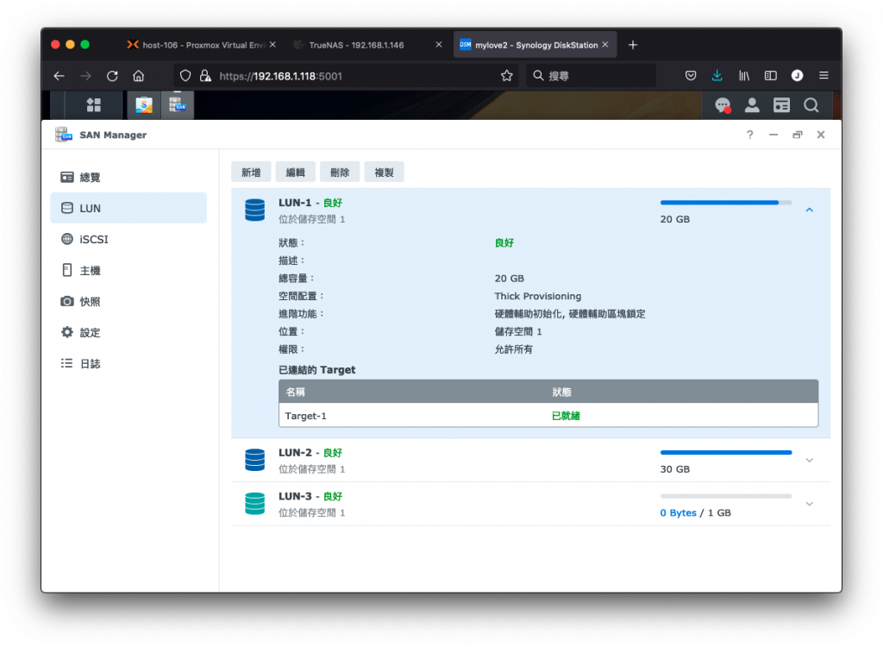Click the LUN-1 disk stack icon
The width and height of the screenshot is (883, 647).
[x=254, y=210]
